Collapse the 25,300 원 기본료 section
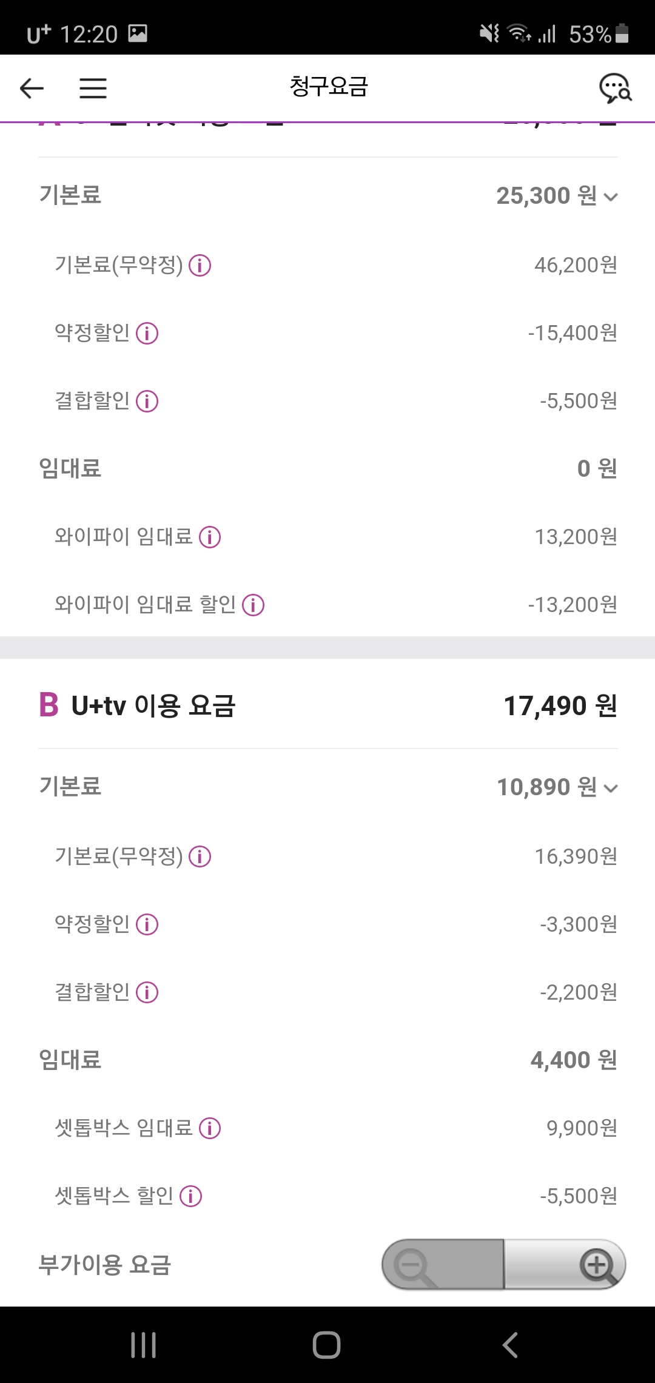Screen dimensions: 655x1383 (x=611, y=197)
